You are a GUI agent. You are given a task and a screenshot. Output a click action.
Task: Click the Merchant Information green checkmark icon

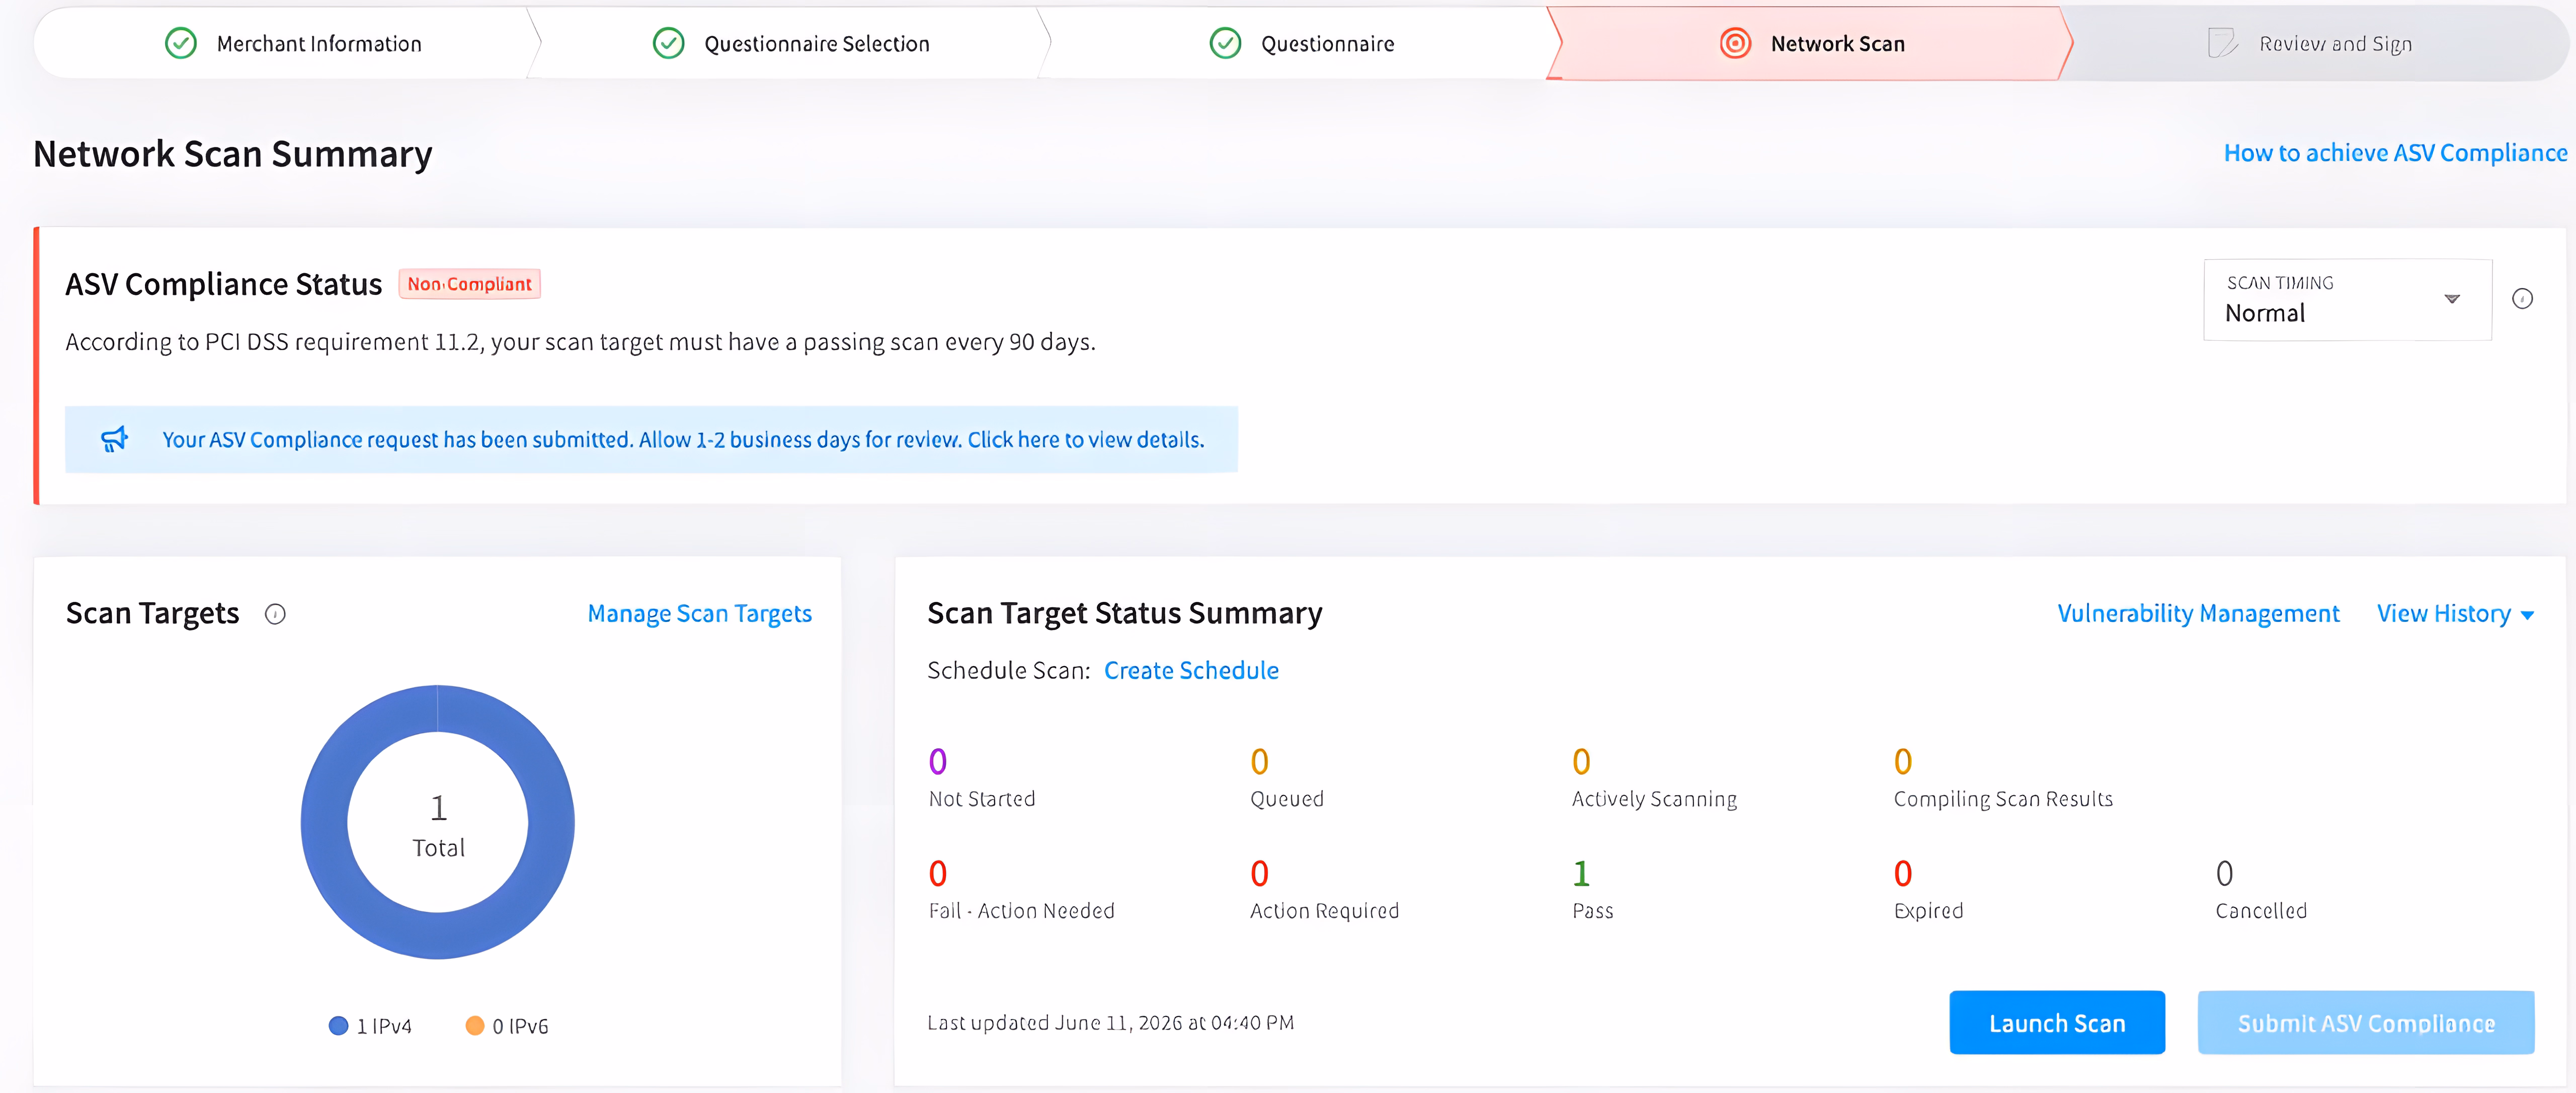(x=180, y=44)
